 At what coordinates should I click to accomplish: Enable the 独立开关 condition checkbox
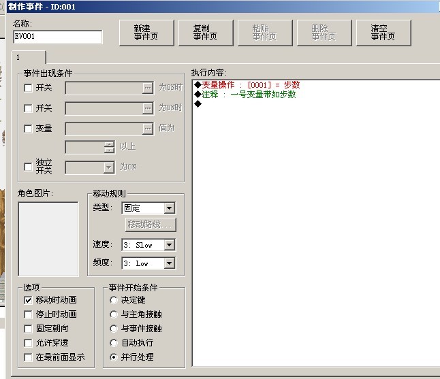tap(28, 167)
